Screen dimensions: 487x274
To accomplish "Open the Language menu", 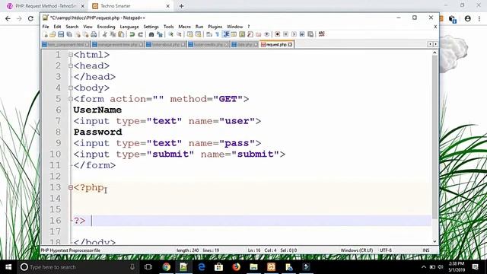I will pyautogui.click(x=129, y=27).
